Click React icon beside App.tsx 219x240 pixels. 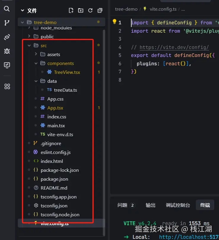point(43,108)
